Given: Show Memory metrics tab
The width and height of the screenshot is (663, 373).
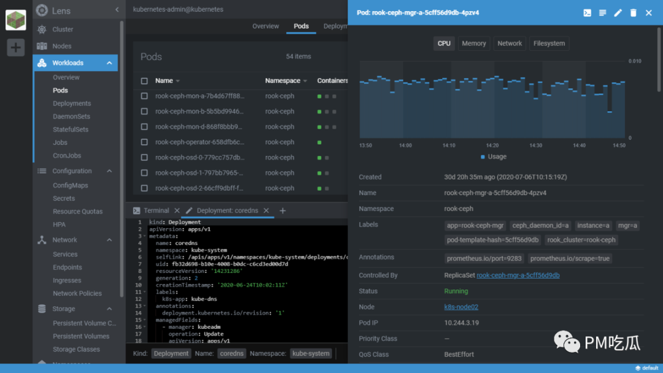Looking at the screenshot, I should coord(473,44).
